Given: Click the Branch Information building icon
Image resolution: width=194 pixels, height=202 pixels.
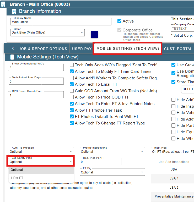Looking at the screenshot, I should click(x=14, y=12).
